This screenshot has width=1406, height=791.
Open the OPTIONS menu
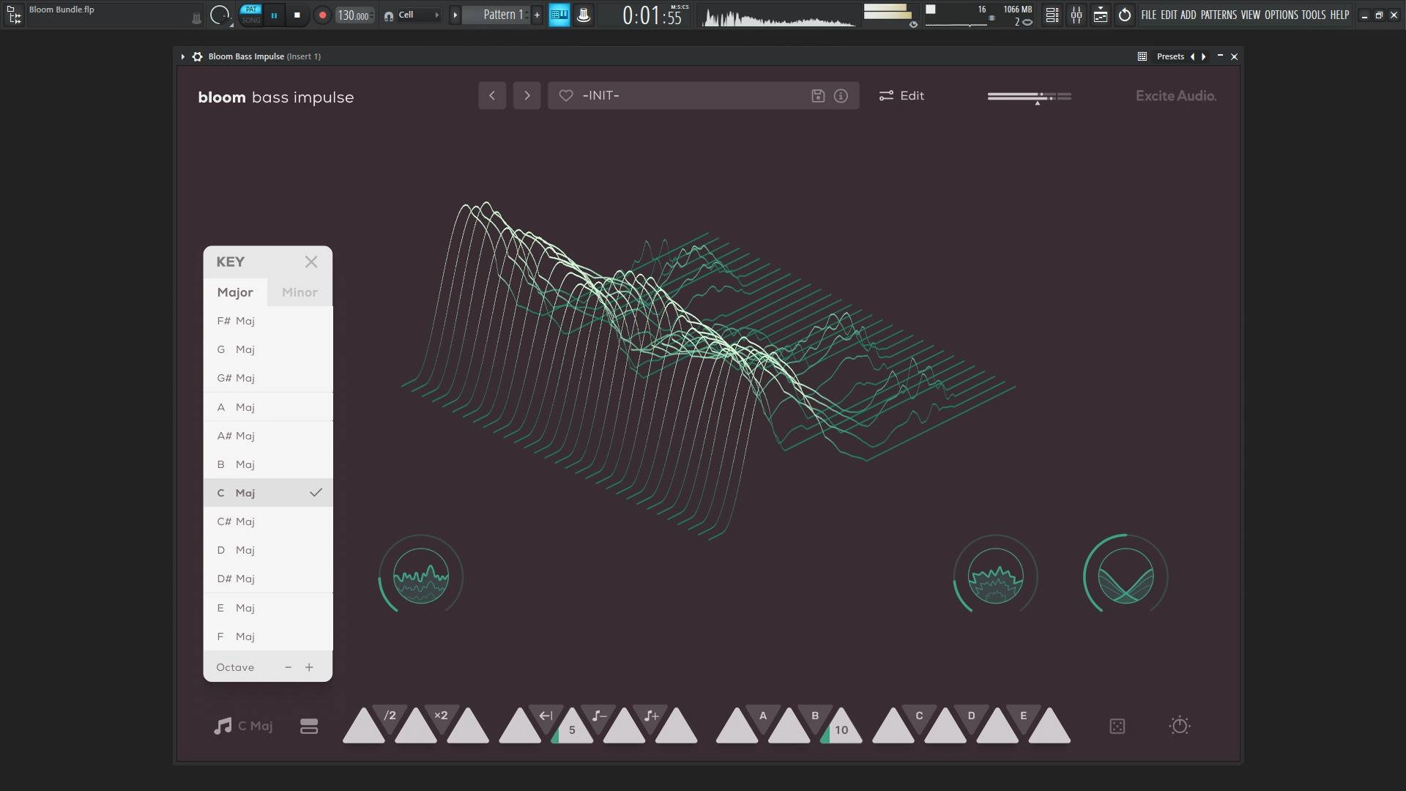pos(1281,15)
